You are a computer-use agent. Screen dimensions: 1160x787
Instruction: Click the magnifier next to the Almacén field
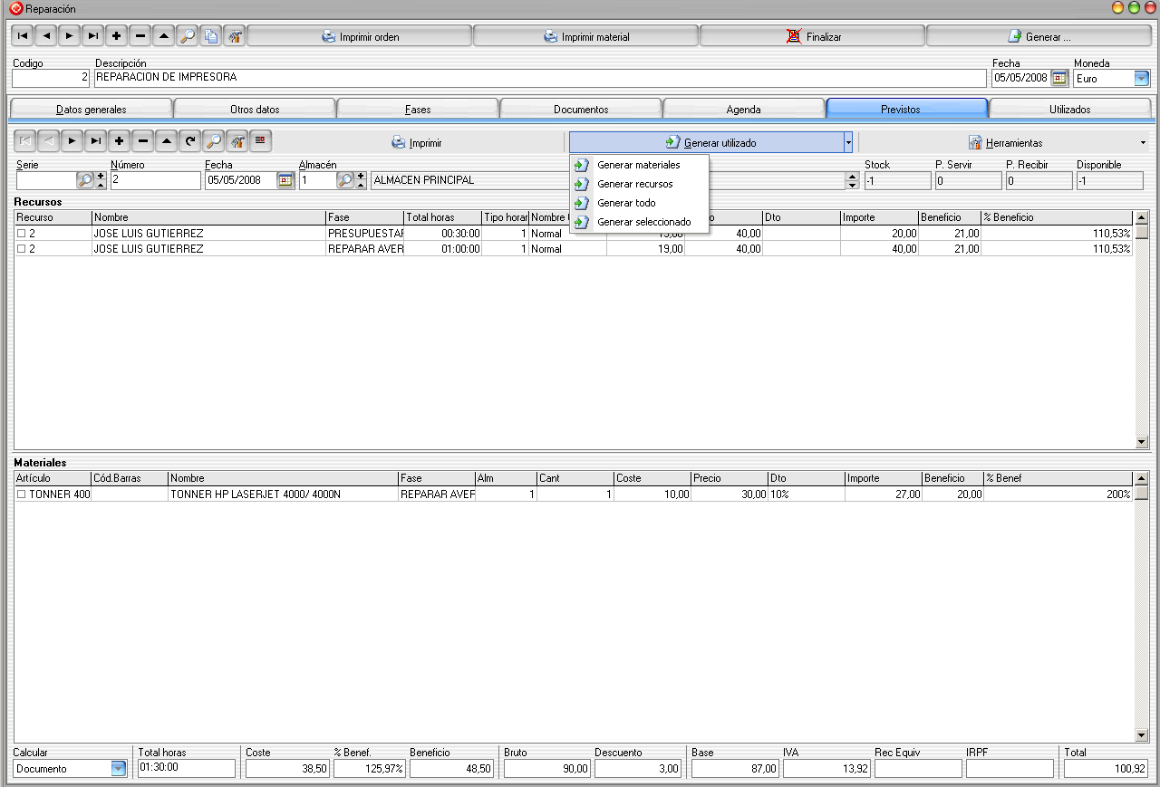pos(344,180)
